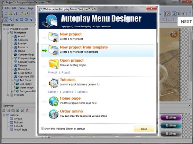Toggle Show this Welcome Screen at startup
Viewport: 193px width, 144px height.
(42, 129)
